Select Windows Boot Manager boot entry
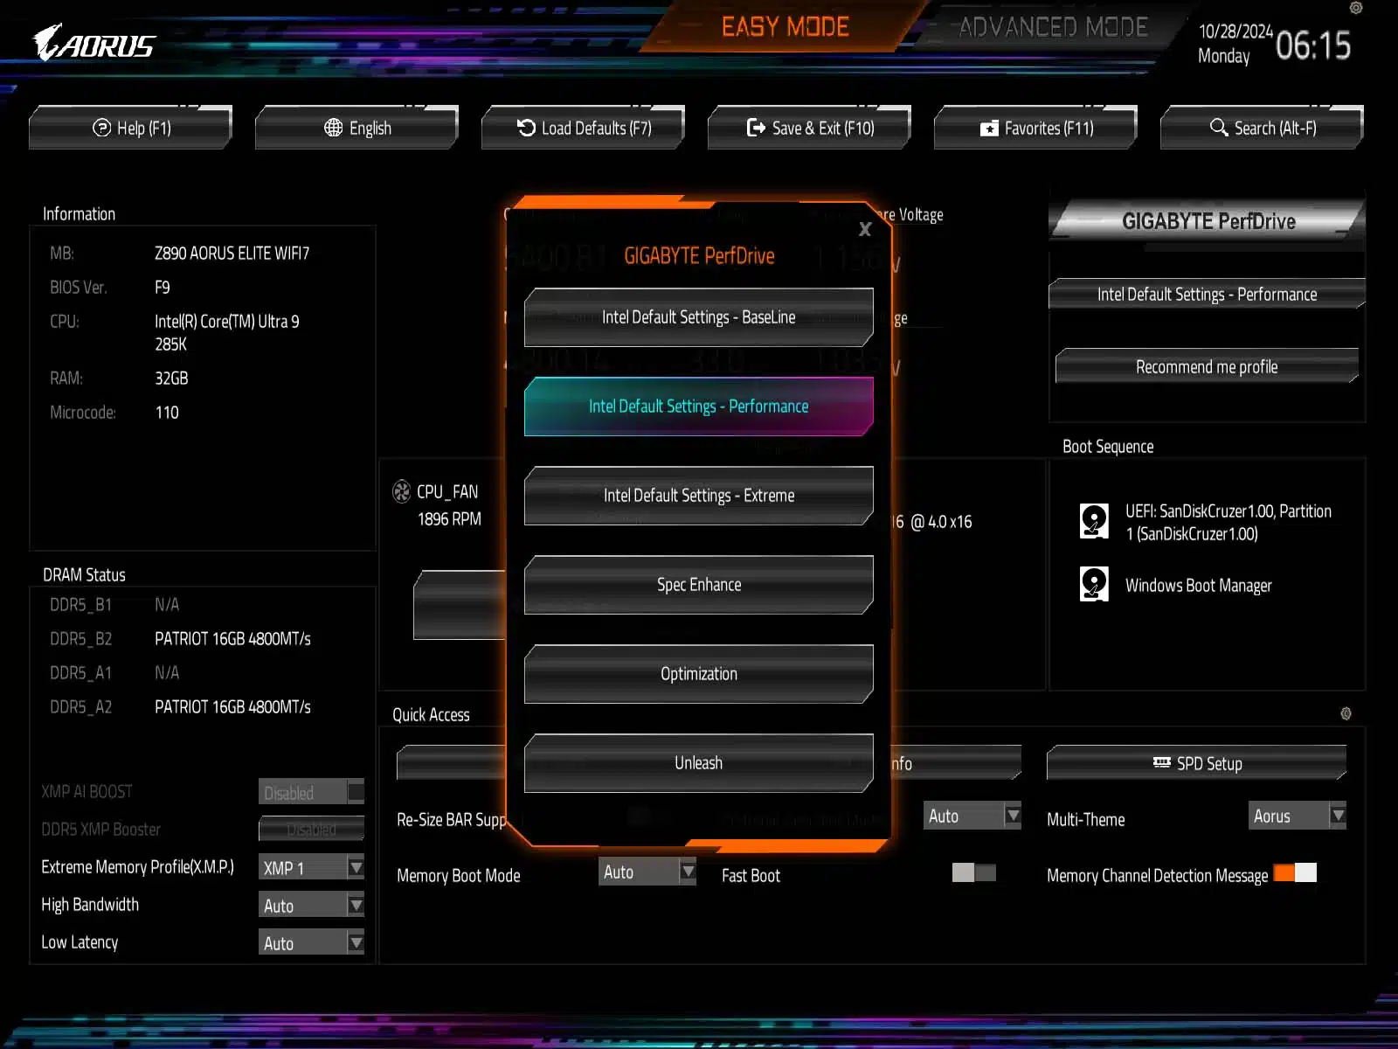 tap(1176, 585)
